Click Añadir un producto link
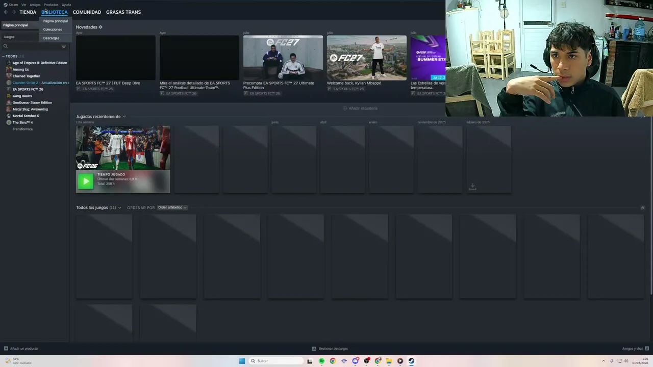Screen dimensions: 653x367 point(24,349)
